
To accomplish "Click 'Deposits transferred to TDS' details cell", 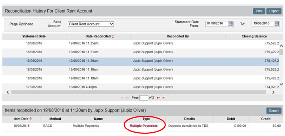I will [x=188, y=126].
